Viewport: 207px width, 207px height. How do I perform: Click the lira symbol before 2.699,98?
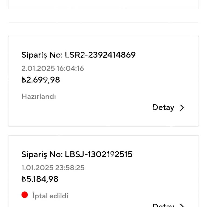click(23, 80)
